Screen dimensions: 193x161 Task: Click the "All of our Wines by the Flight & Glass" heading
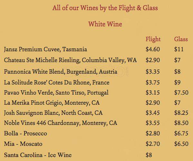[105, 7]
